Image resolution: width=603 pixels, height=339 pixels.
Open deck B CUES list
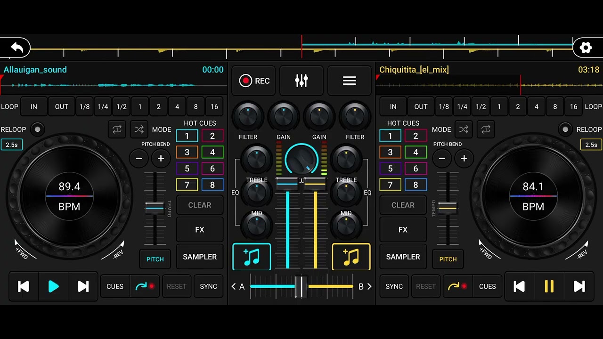tap(487, 286)
